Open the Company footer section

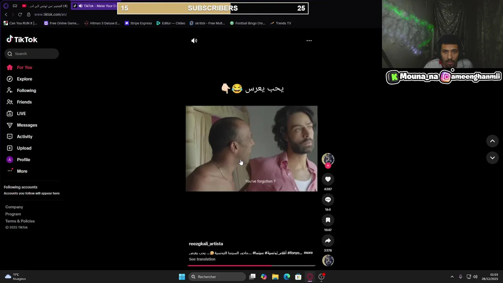click(14, 207)
